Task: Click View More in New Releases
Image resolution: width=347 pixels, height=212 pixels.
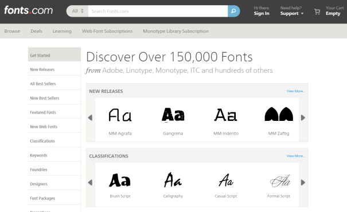Action: pyautogui.click(x=295, y=91)
